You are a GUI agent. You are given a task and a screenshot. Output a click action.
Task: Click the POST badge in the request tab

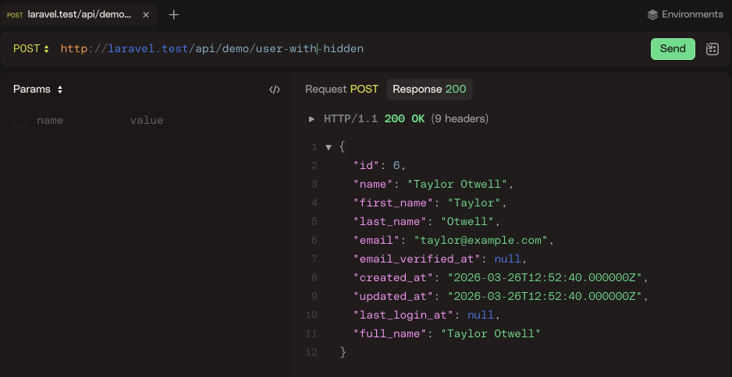(15, 15)
